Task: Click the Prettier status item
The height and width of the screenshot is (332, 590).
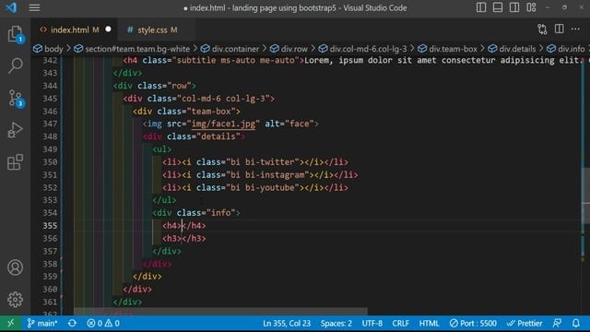Action: click(525, 324)
